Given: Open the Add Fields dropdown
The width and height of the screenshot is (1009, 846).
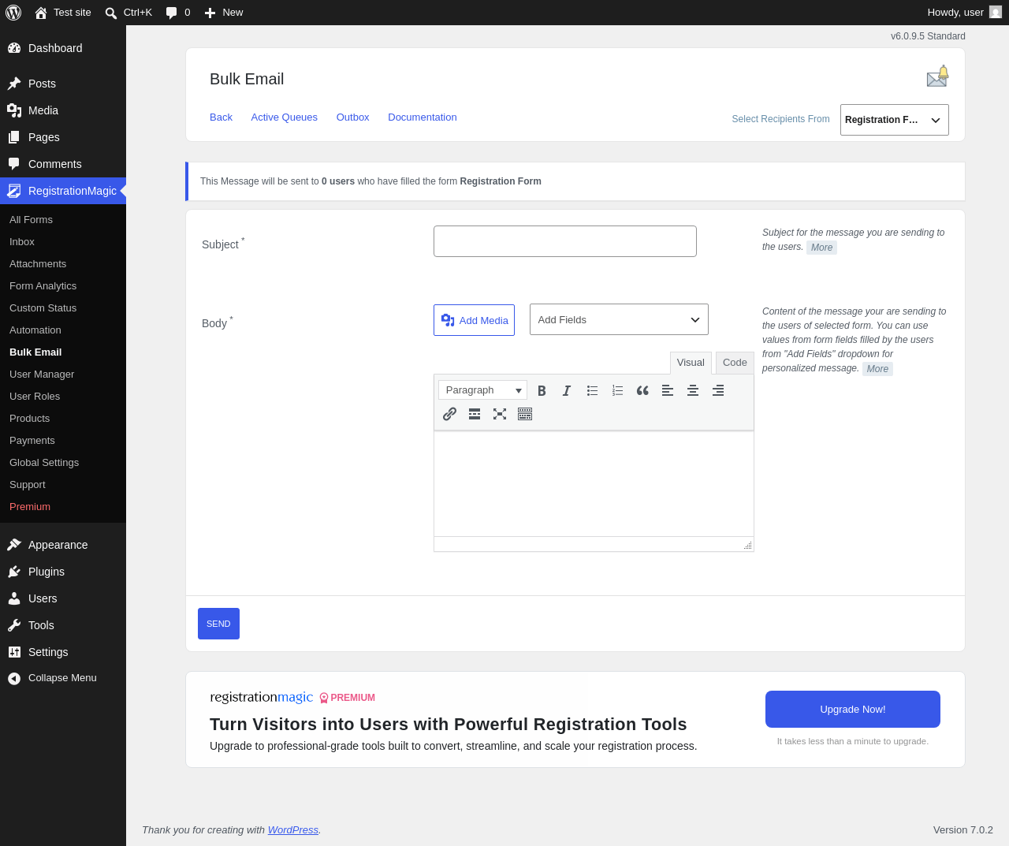Looking at the screenshot, I should [619, 319].
